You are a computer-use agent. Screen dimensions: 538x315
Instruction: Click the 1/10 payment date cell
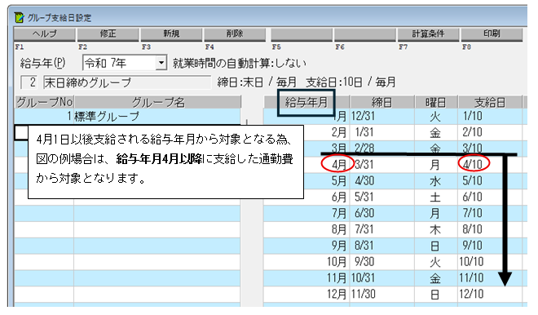[x=490, y=116]
